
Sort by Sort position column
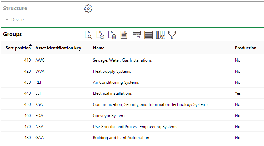click(x=18, y=48)
